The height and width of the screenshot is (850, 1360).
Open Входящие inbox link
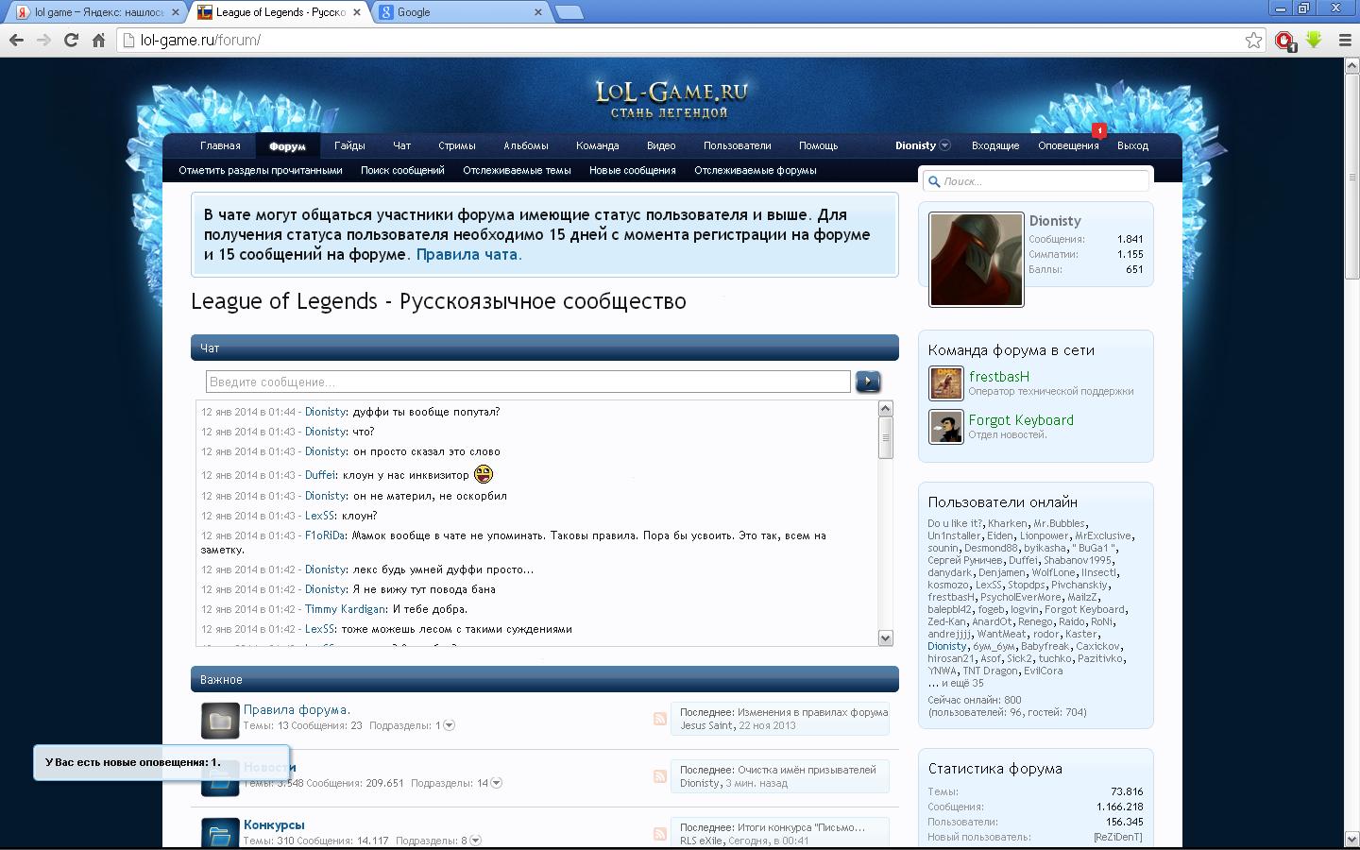point(995,145)
